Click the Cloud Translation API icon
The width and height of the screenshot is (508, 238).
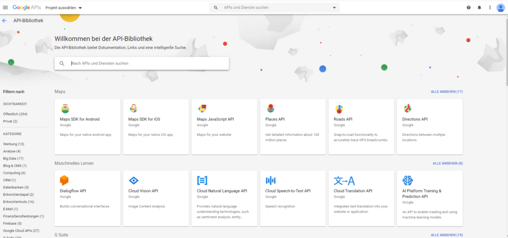click(344, 180)
